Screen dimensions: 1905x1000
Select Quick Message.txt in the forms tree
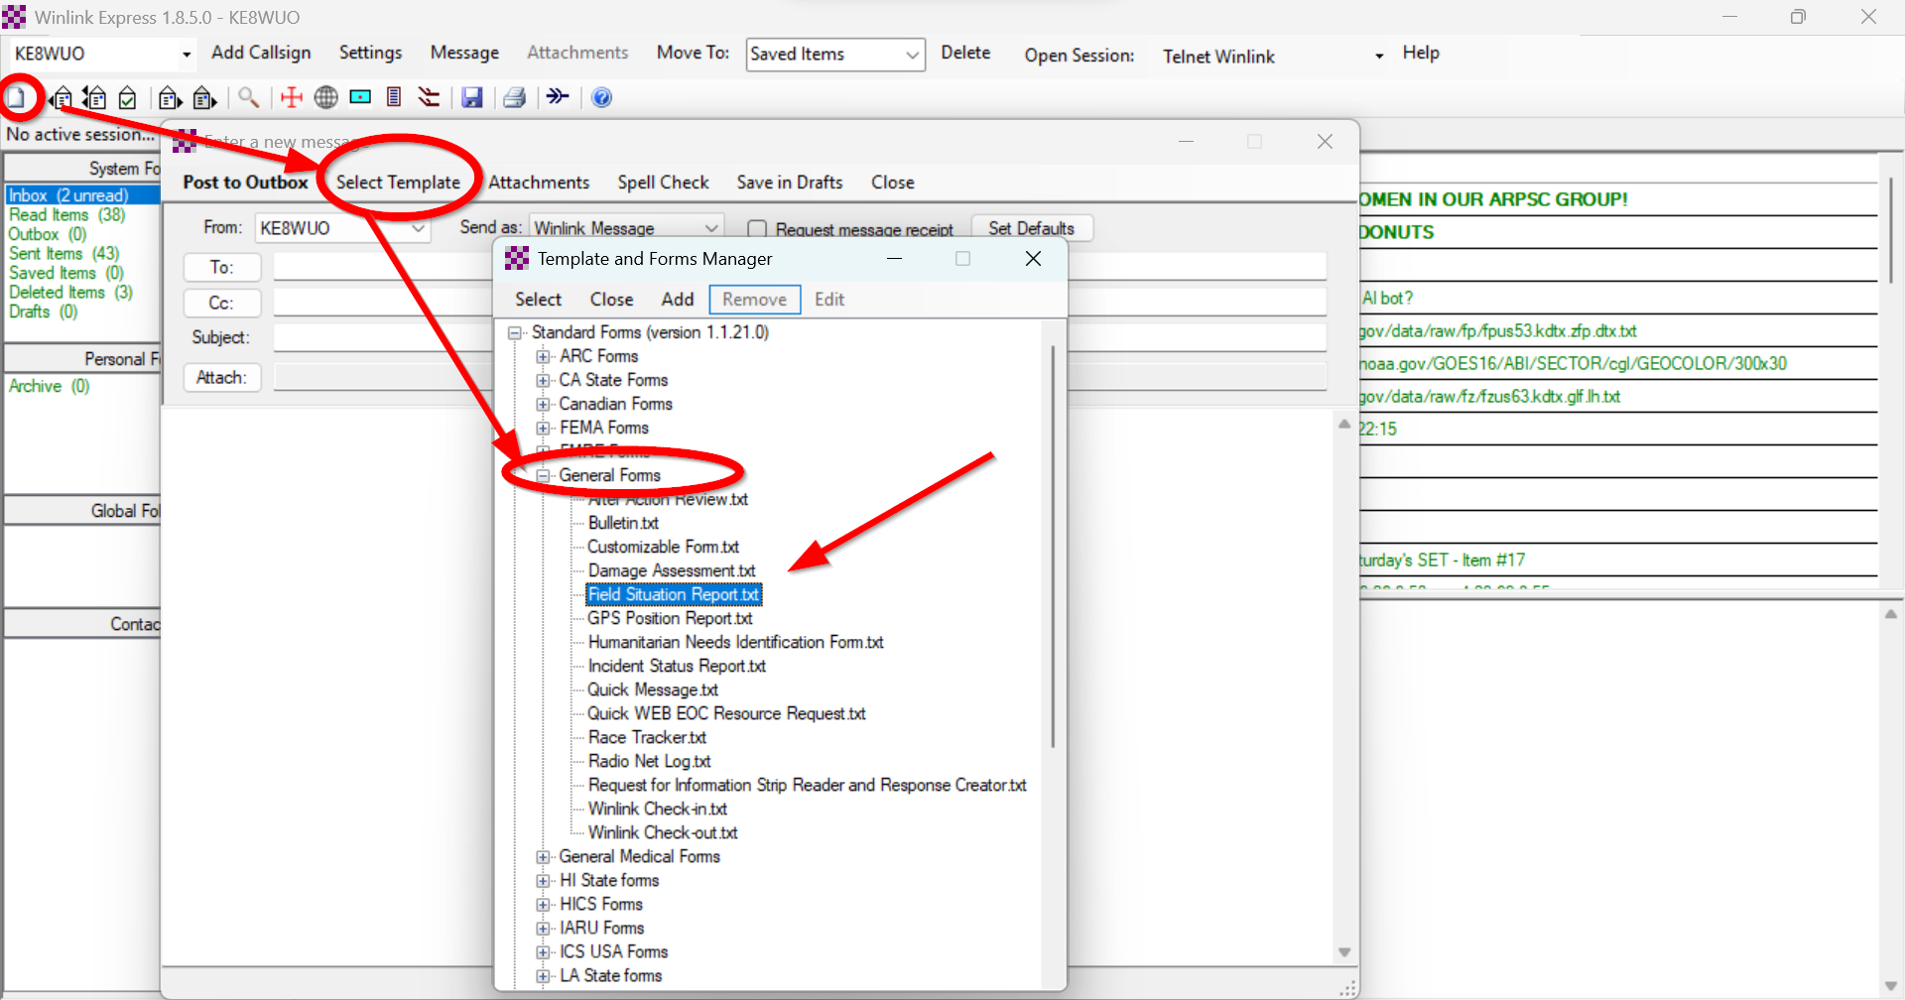click(653, 689)
